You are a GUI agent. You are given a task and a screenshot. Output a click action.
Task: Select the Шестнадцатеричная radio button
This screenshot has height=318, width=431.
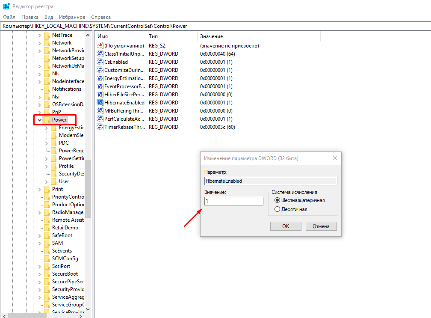pos(277,200)
